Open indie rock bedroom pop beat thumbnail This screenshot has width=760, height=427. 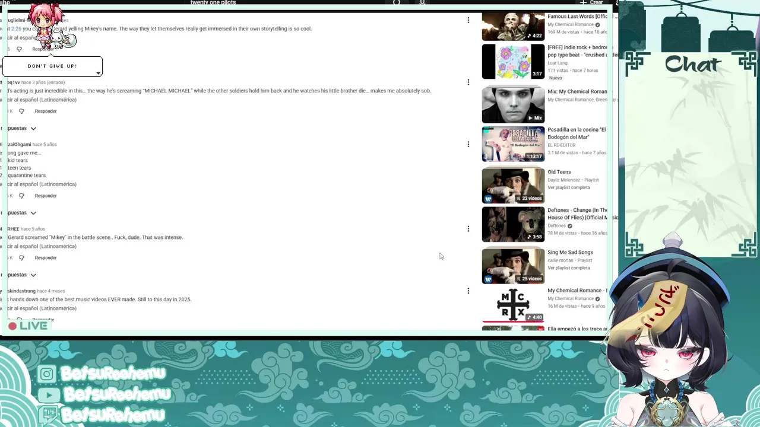pos(513,62)
